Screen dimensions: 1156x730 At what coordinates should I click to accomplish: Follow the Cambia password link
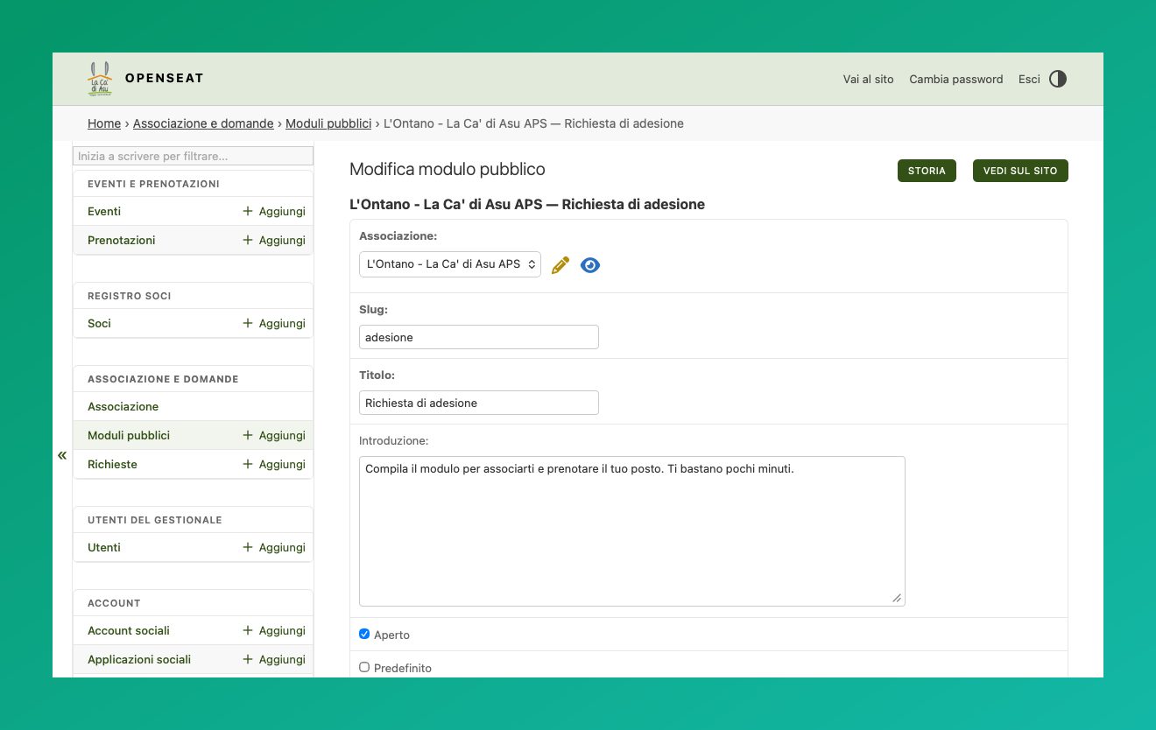point(956,79)
